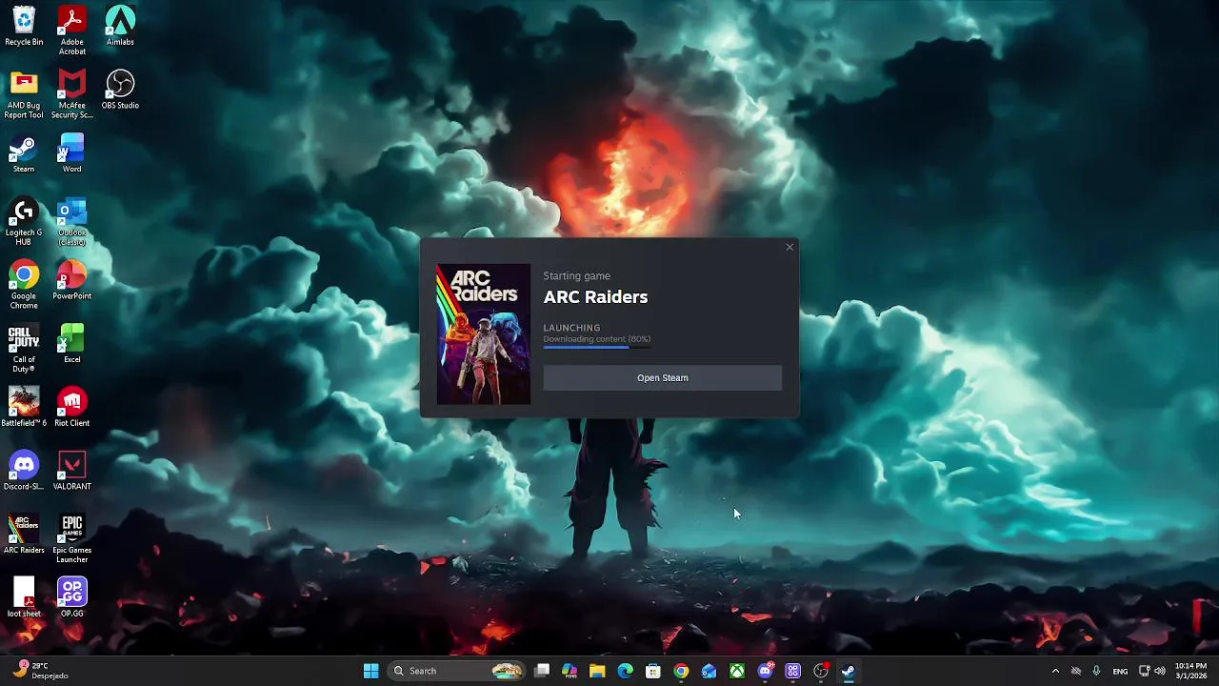Select the VALORANT desktop icon

click(x=72, y=472)
